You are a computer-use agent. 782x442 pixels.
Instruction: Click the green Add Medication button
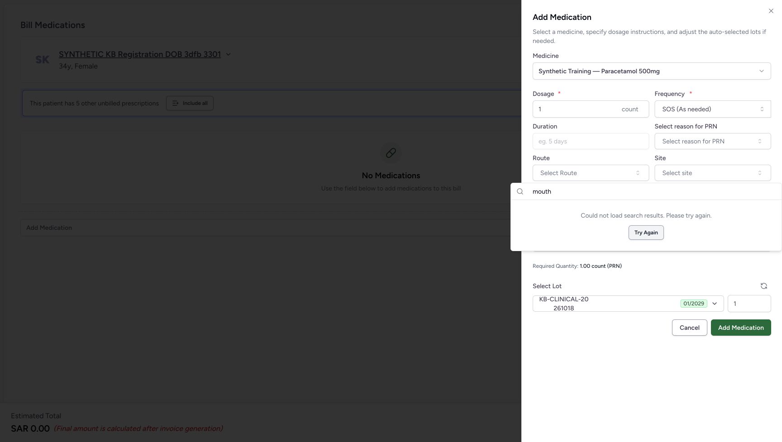click(741, 328)
